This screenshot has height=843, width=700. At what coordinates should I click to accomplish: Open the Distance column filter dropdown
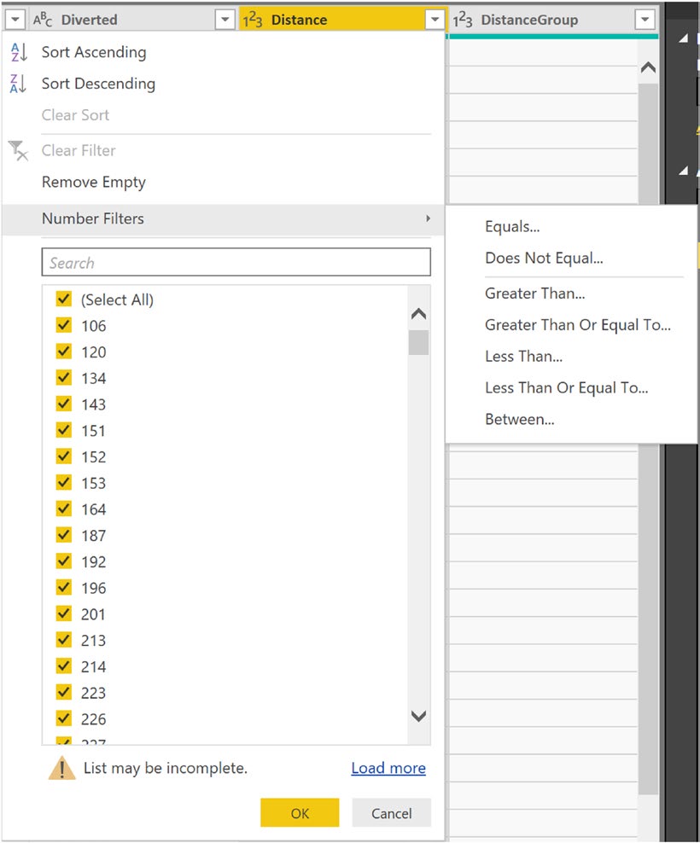(435, 20)
